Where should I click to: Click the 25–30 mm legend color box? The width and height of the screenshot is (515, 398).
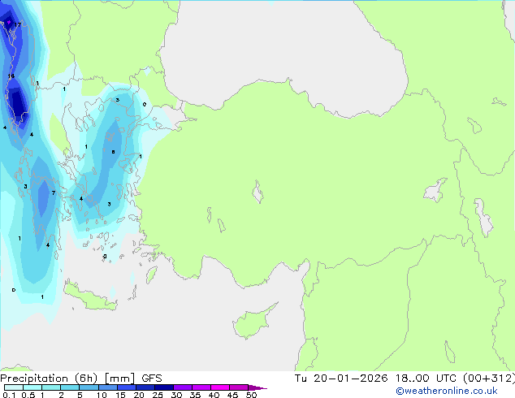(x=163, y=387)
